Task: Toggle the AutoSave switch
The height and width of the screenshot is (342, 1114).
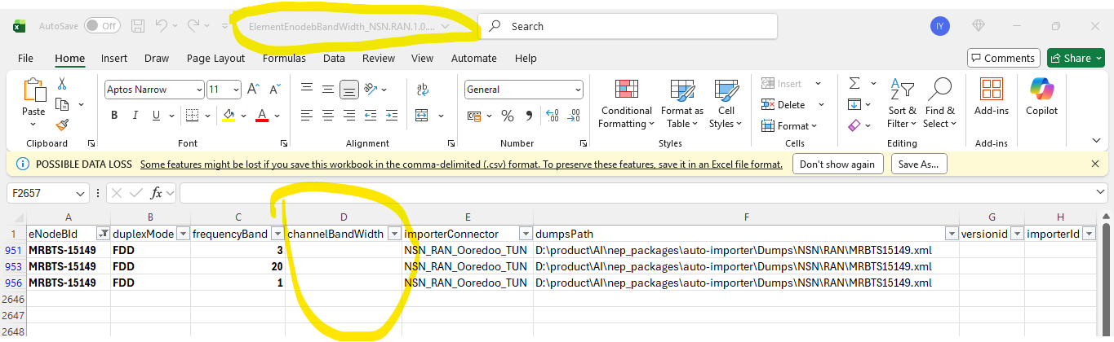Action: point(101,26)
